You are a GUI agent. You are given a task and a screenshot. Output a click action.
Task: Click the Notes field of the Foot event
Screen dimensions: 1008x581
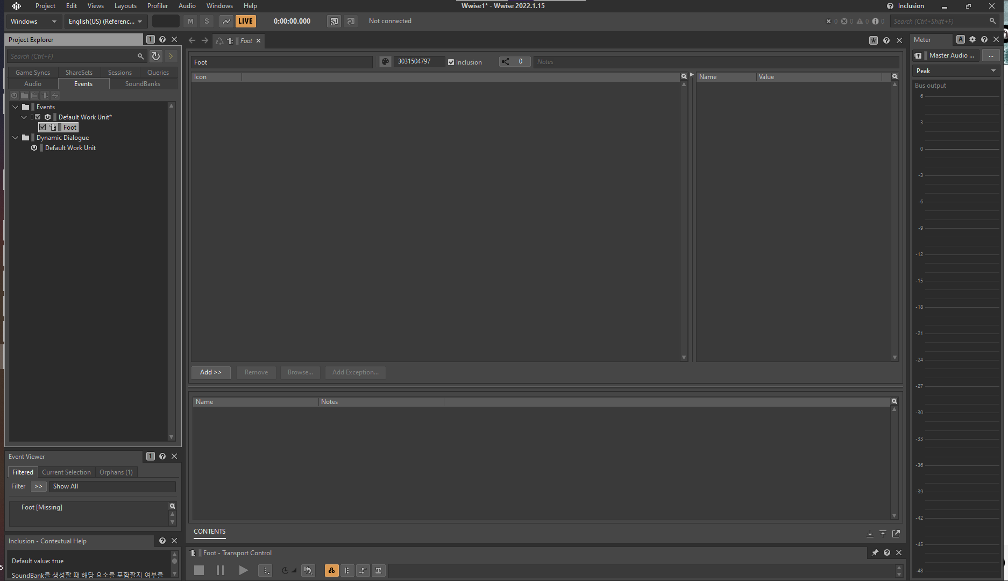pos(715,62)
